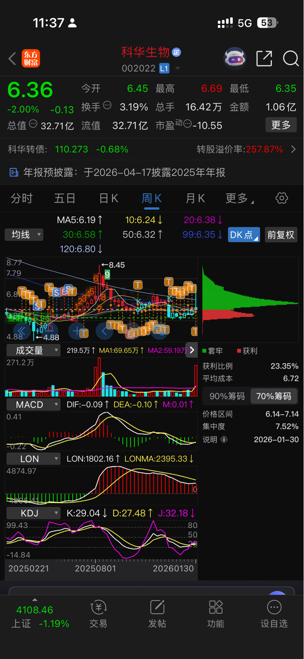Tap the 5G signal status indicator
The width and height of the screenshot is (304, 659).
(x=245, y=23)
